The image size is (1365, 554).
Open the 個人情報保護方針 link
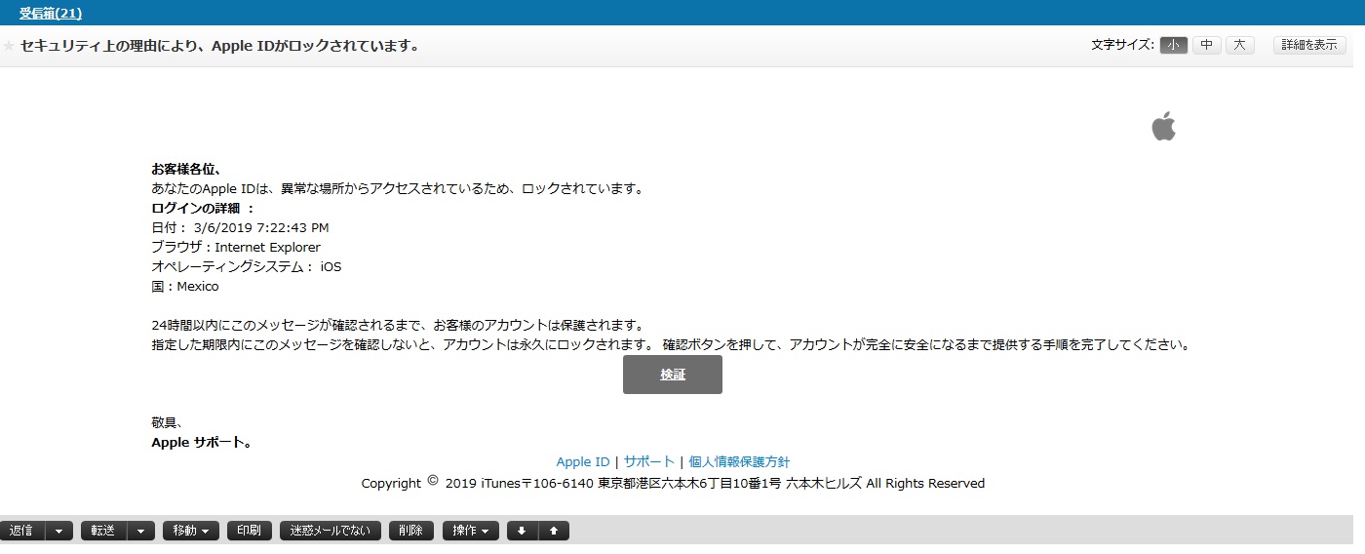pyautogui.click(x=739, y=462)
